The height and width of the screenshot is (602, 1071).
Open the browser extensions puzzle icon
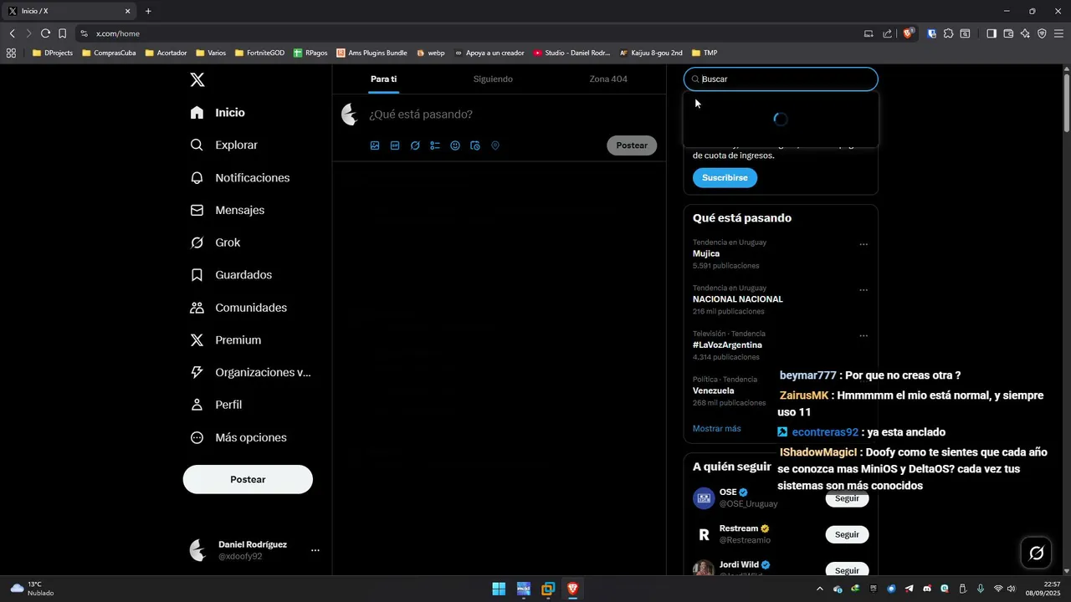click(948, 33)
